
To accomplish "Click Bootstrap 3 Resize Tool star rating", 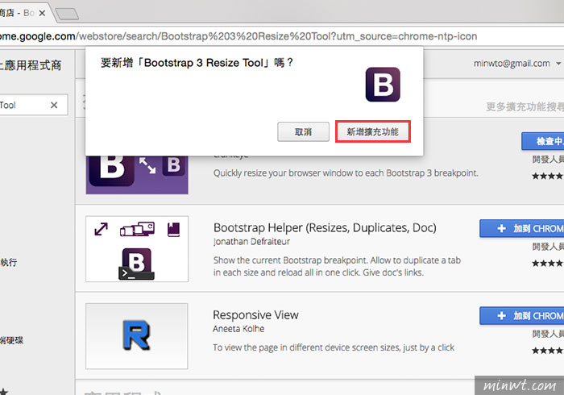I will coord(548,176).
